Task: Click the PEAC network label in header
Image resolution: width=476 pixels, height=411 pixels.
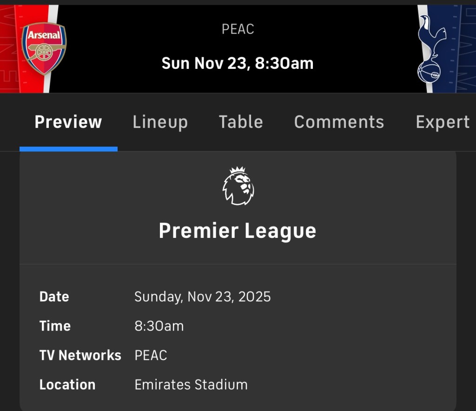Action: pyautogui.click(x=238, y=29)
